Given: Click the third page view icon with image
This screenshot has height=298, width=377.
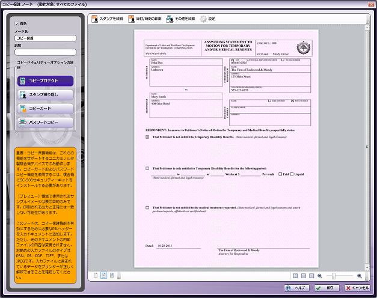Looking at the screenshot, I should 112,275.
